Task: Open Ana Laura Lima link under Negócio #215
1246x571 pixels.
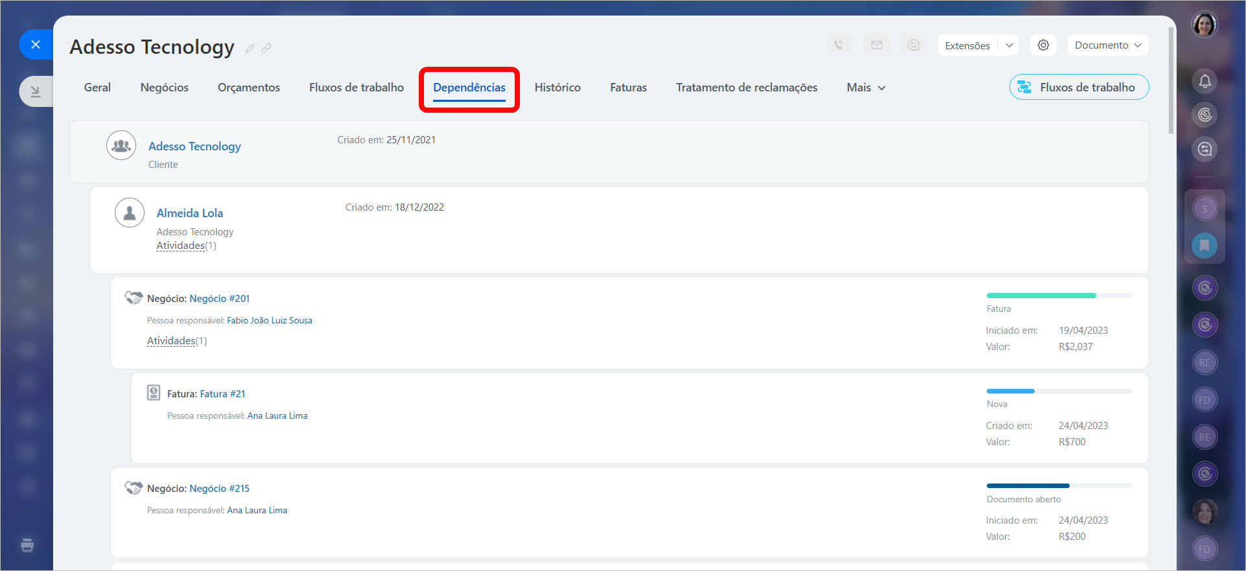Action: 257,511
